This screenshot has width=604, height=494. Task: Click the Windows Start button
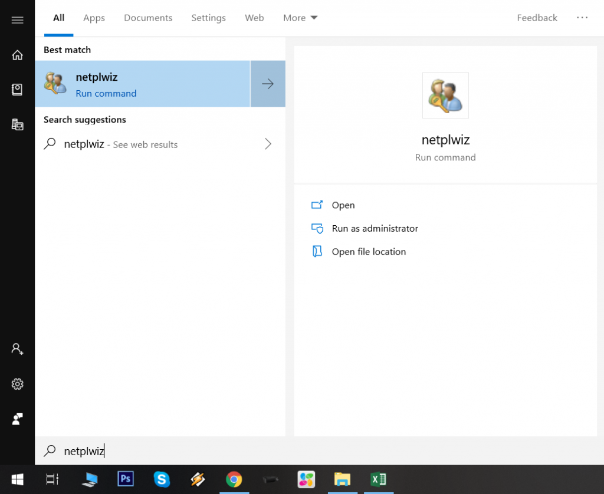[x=17, y=479]
